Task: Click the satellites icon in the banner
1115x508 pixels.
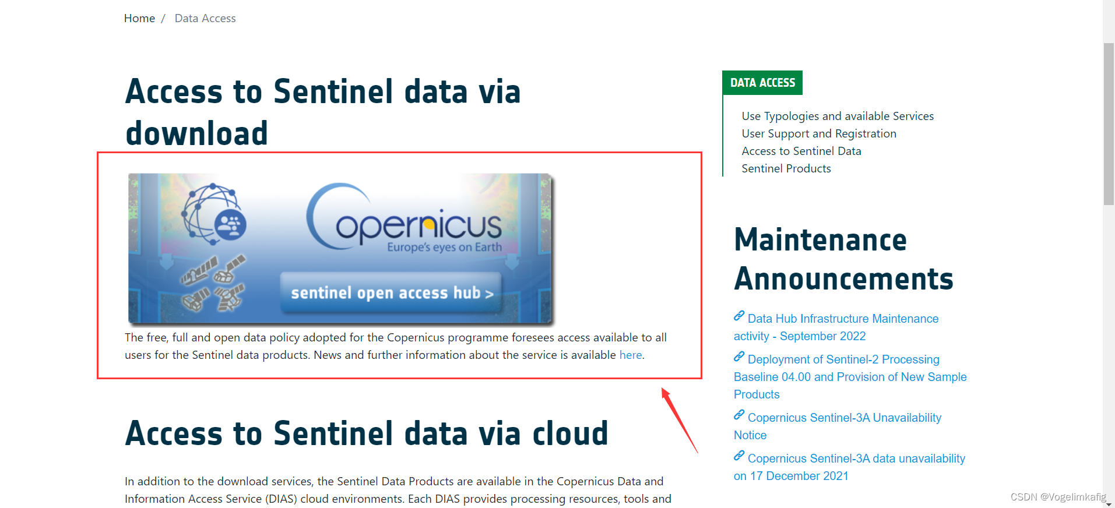Action: click(x=213, y=283)
